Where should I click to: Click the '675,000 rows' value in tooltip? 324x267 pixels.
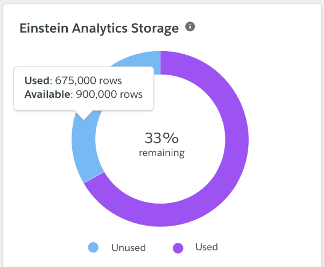pyautogui.click(x=88, y=81)
